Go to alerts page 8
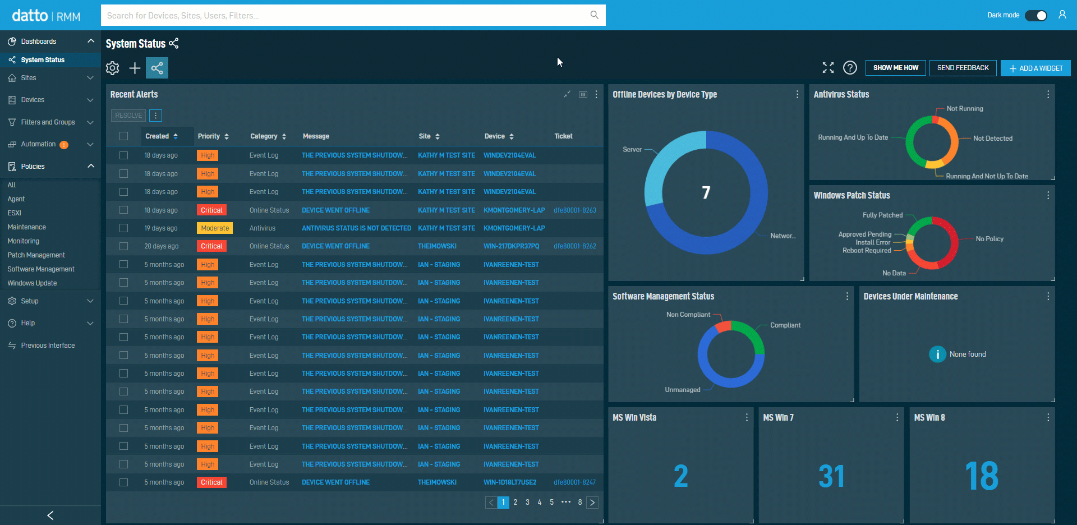Image resolution: width=1077 pixels, height=525 pixels. pyautogui.click(x=580, y=503)
